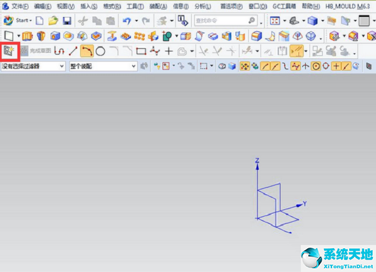Screen dimensions: 376x272
Task: Expand the Fit view dropdown arrow
Action: 285,21
